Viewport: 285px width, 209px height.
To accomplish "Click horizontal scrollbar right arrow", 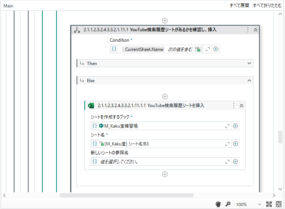I will point(274,195).
